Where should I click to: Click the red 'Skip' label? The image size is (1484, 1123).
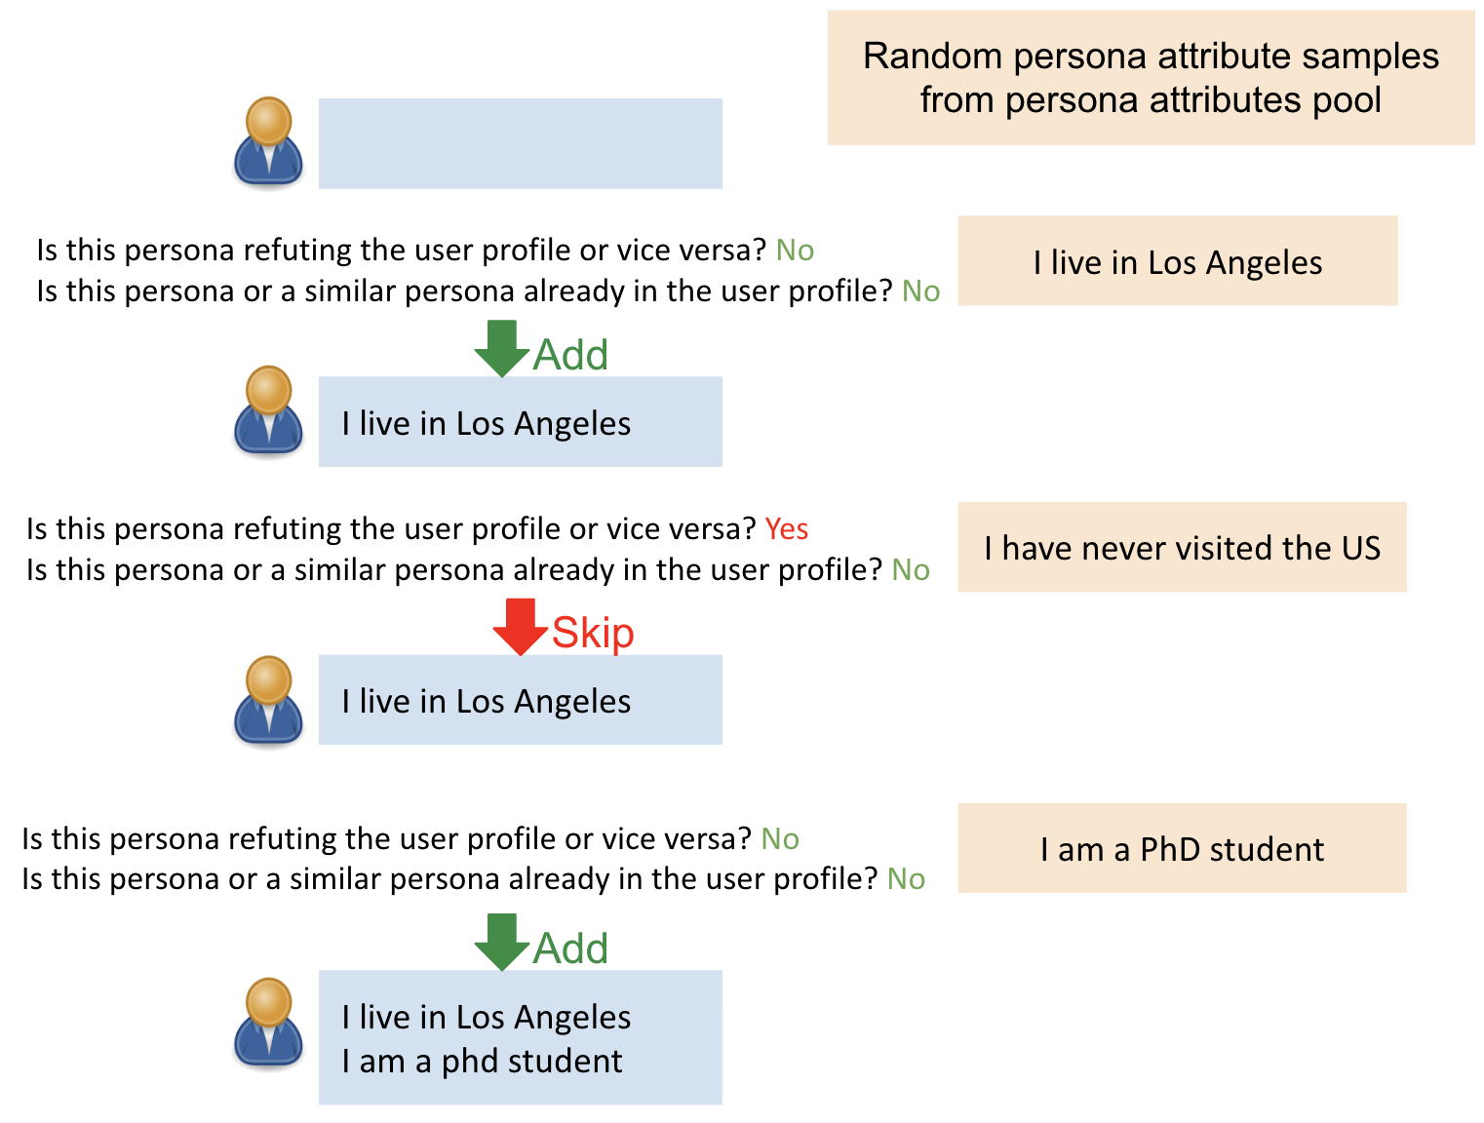click(x=593, y=634)
